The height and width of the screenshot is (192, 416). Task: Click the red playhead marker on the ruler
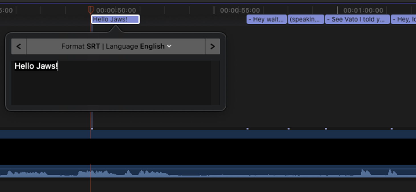(91, 10)
